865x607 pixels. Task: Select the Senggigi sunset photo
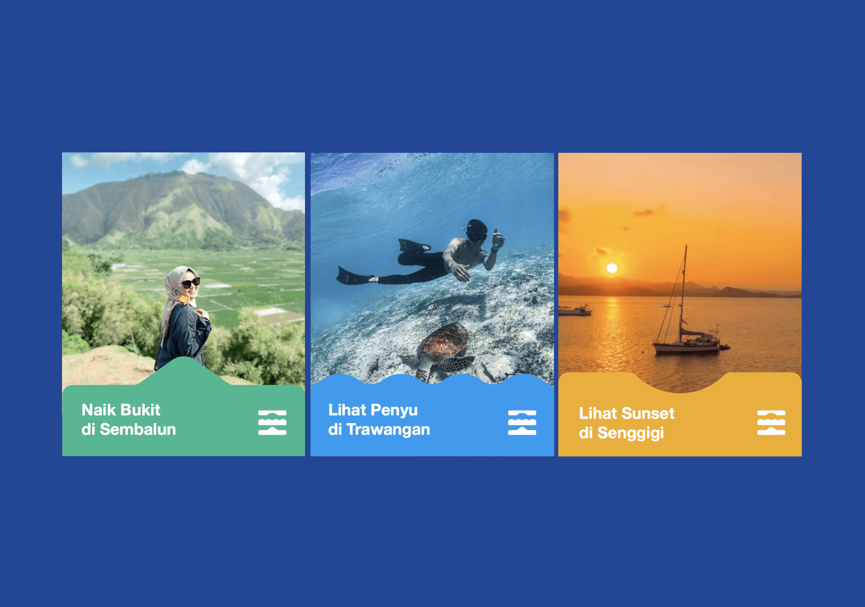[680, 267]
